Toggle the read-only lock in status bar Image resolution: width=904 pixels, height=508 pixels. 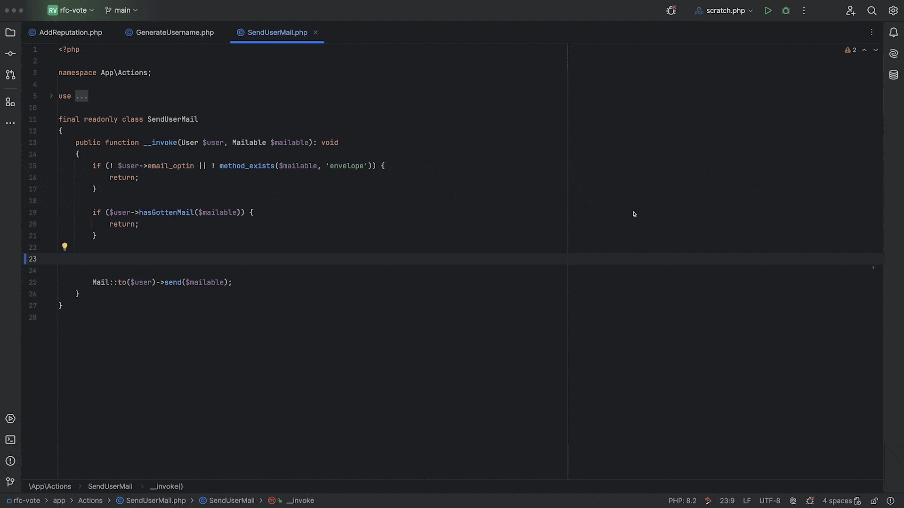tap(874, 501)
